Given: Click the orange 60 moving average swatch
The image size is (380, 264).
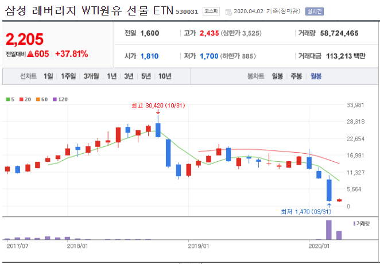Looking at the screenshot, I should click(38, 99).
